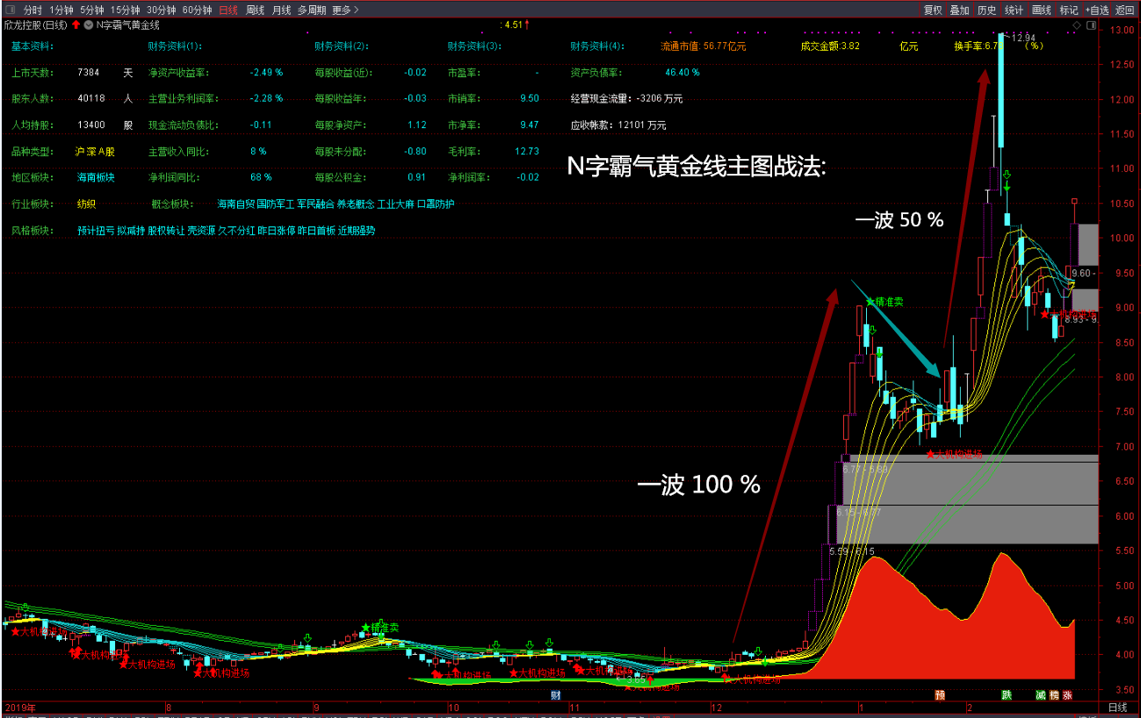Click the diamond marker icon above the price scale

click(1078, 25)
